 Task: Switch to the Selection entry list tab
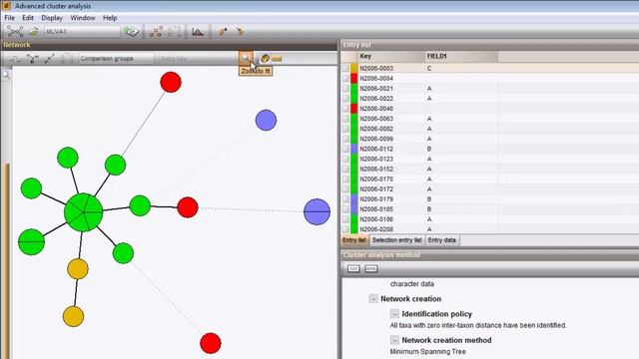[397, 240]
